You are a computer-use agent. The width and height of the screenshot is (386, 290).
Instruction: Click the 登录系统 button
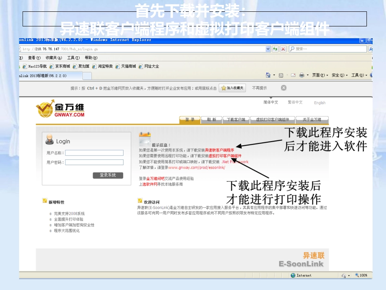tap(108, 175)
